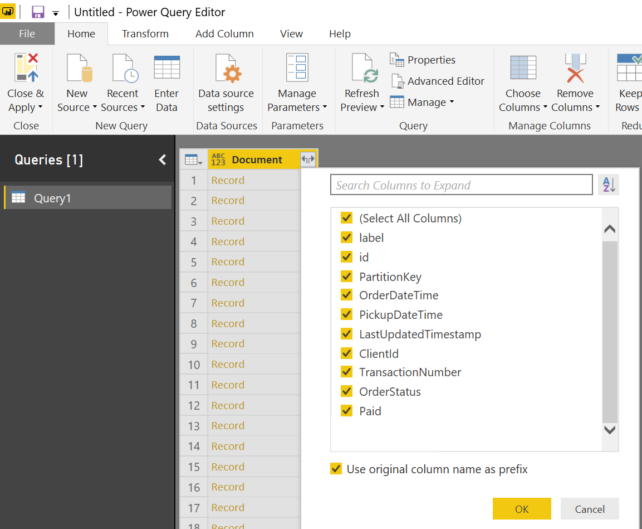Click the Search Columns to Expand field
The width and height of the screenshot is (642, 529).
pyautogui.click(x=462, y=185)
